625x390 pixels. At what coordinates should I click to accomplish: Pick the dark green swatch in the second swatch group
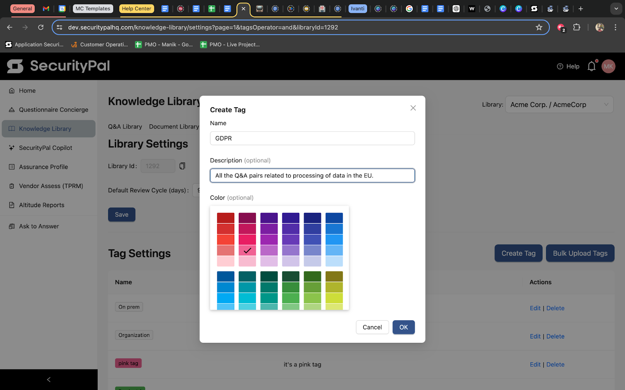tap(291, 277)
